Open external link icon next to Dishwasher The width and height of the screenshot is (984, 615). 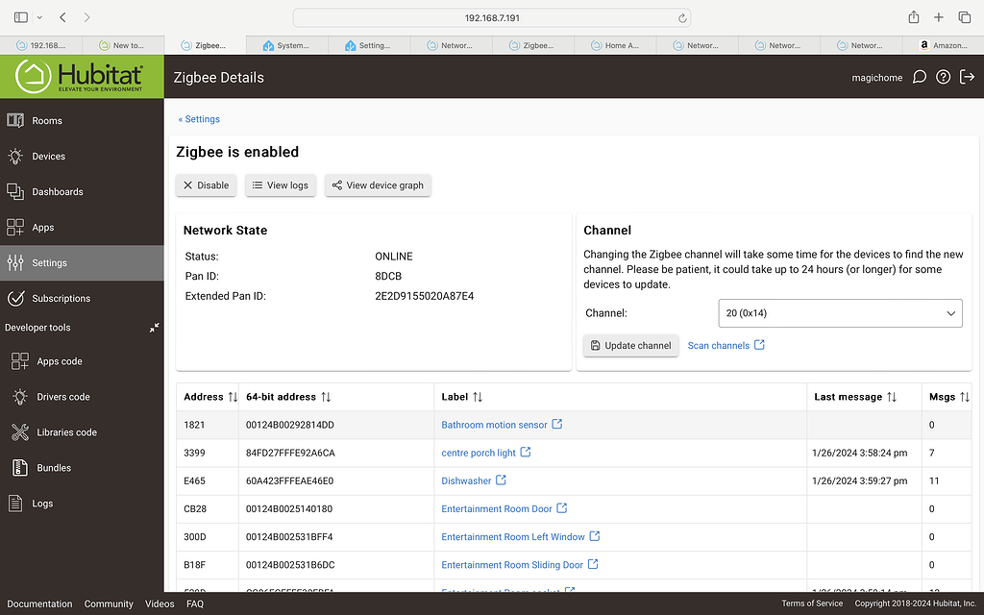[501, 480]
